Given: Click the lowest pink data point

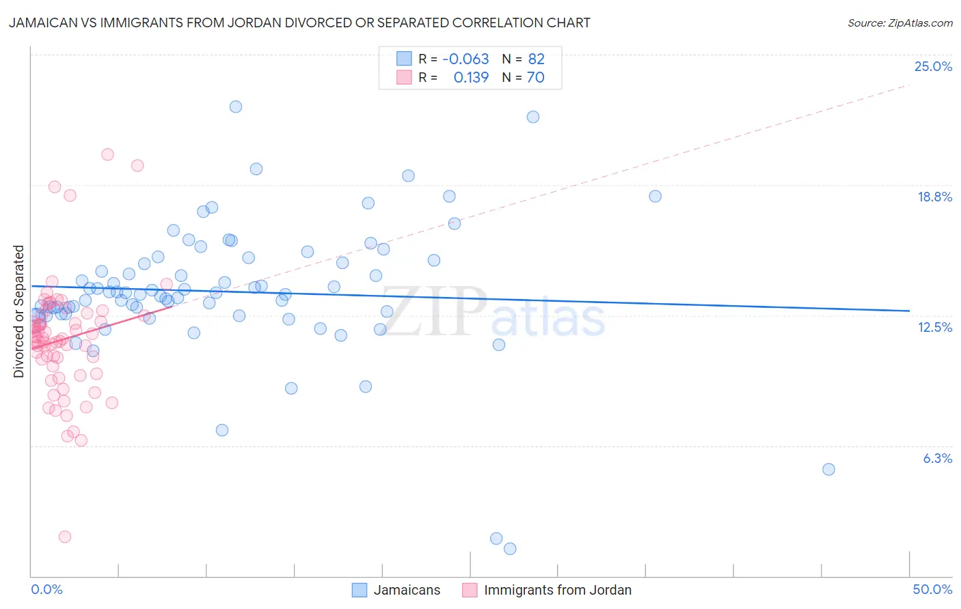Looking at the screenshot, I should point(65,537).
